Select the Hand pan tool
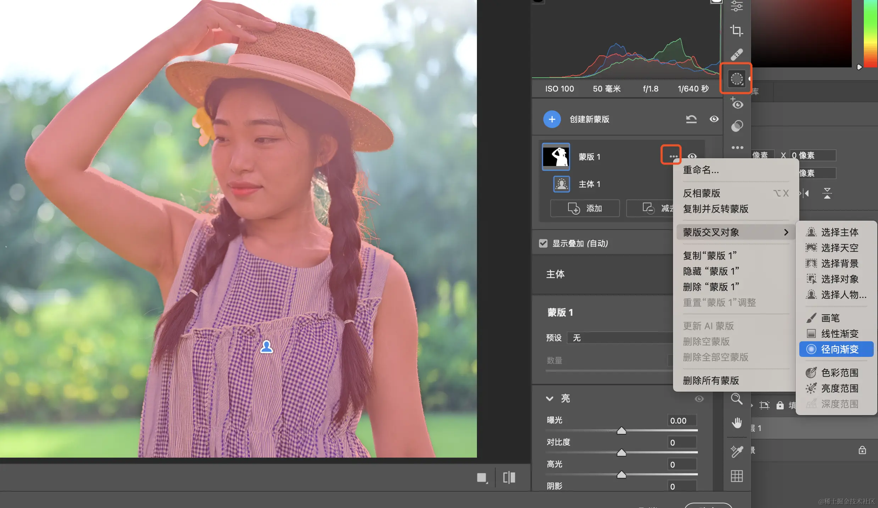Viewport: 878px width, 508px height. (737, 423)
